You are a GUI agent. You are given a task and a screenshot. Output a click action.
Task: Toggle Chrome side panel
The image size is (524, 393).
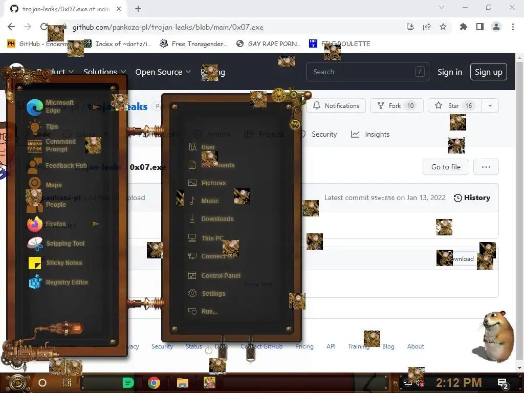click(480, 27)
